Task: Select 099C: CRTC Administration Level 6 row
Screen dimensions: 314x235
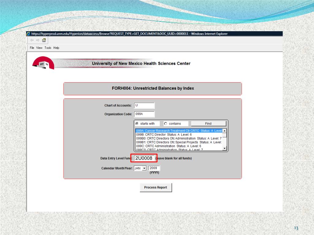Action: 179,146
